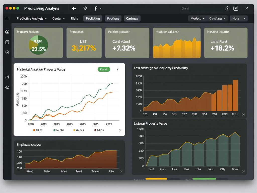The width and height of the screenshot is (257, 193).
Task: Expand the Nots dropdown
Action: (x=239, y=18)
